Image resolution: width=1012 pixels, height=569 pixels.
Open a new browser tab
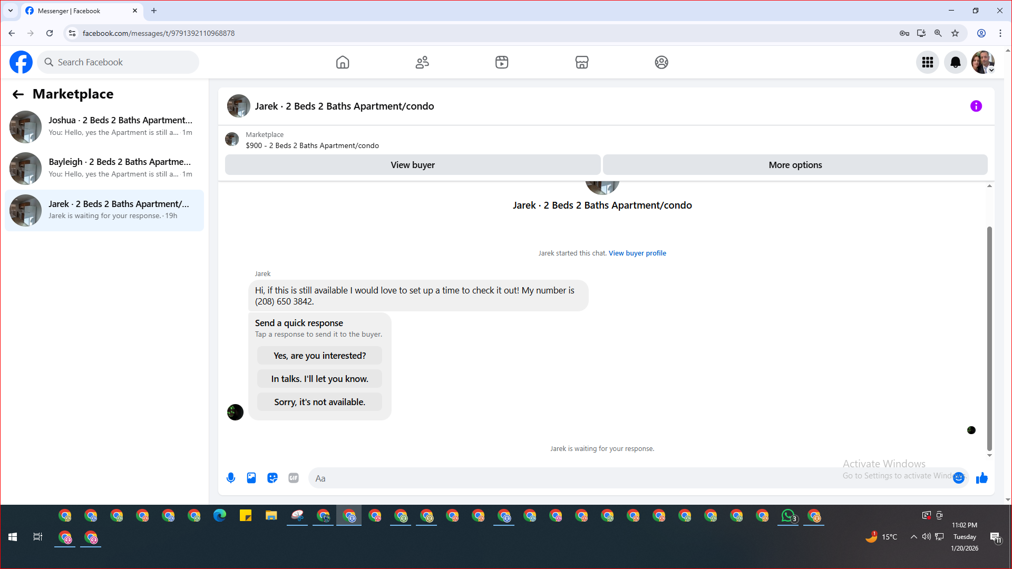point(154,11)
